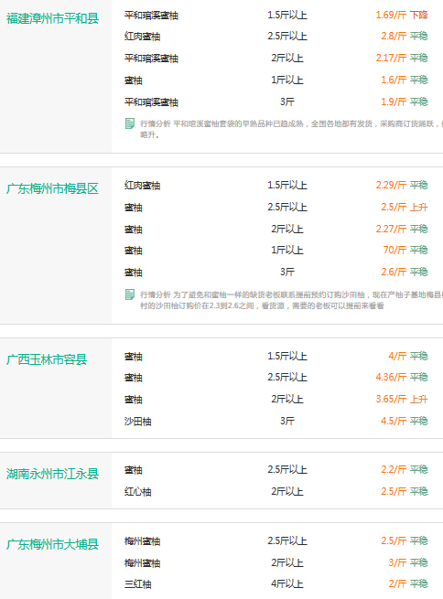Click the 3.65/斤 上升 price entry

point(402,400)
